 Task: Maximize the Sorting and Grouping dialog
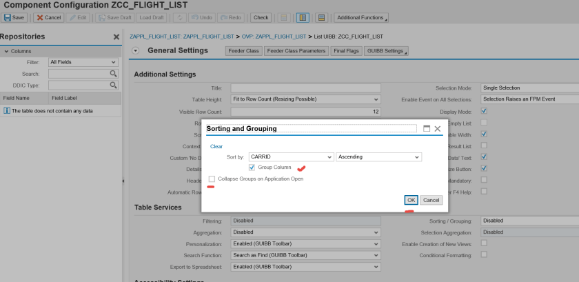click(426, 128)
